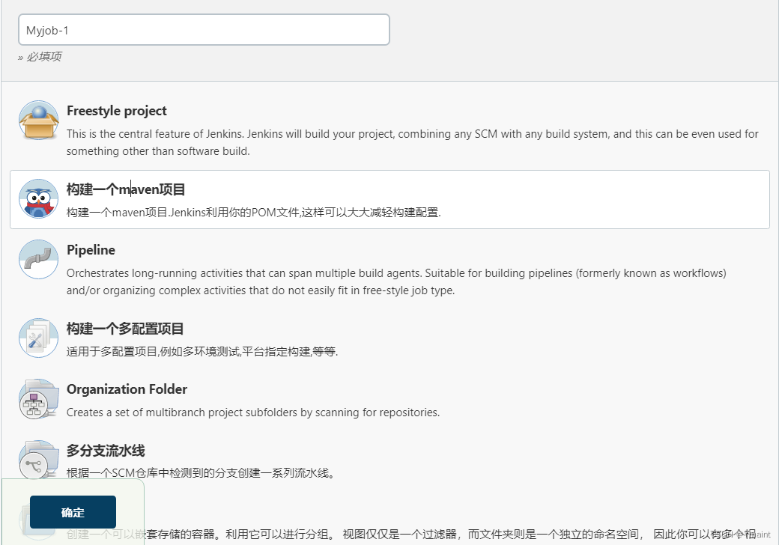Click the multibranch pipeline branch icon
Image resolution: width=782 pixels, height=545 pixels.
pos(38,459)
